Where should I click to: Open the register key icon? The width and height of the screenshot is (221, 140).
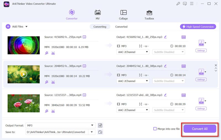click(x=178, y=4)
